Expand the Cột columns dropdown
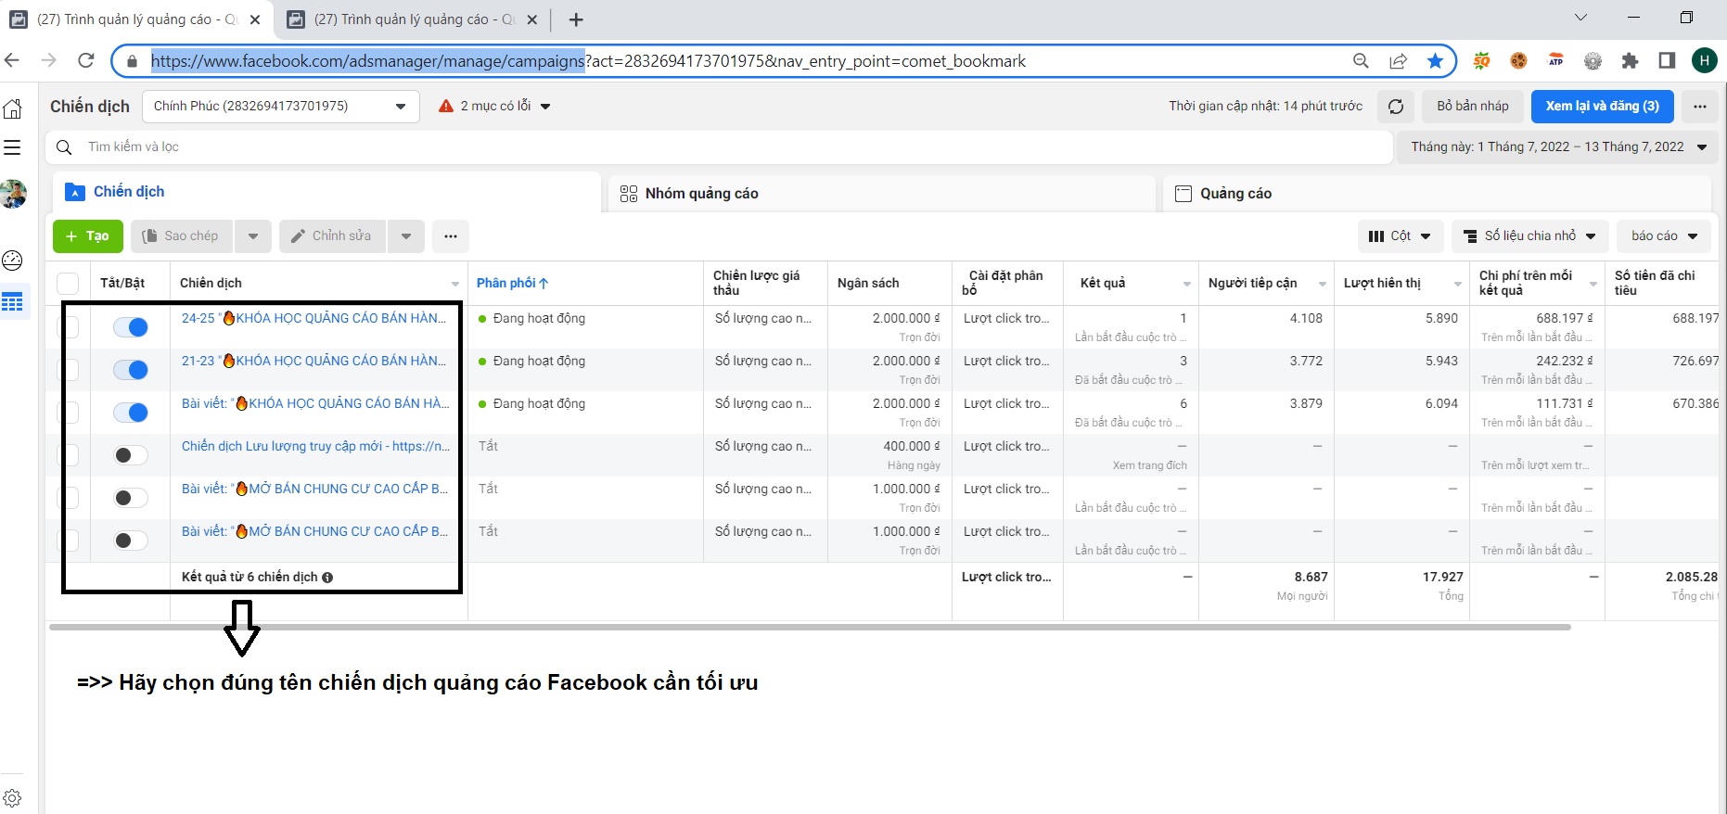The height and width of the screenshot is (814, 1727). click(1400, 236)
